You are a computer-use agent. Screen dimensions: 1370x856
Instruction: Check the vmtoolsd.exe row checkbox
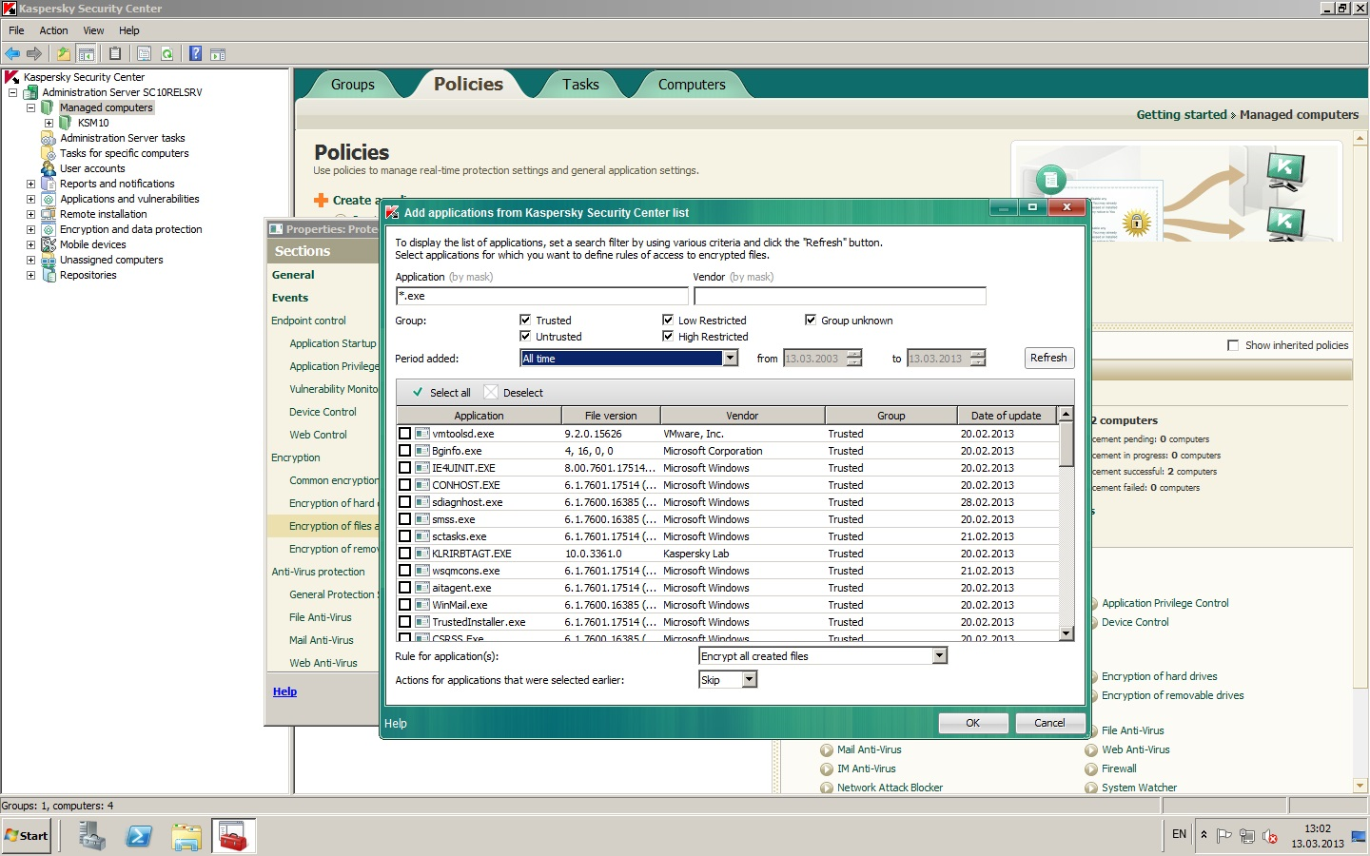coord(405,434)
